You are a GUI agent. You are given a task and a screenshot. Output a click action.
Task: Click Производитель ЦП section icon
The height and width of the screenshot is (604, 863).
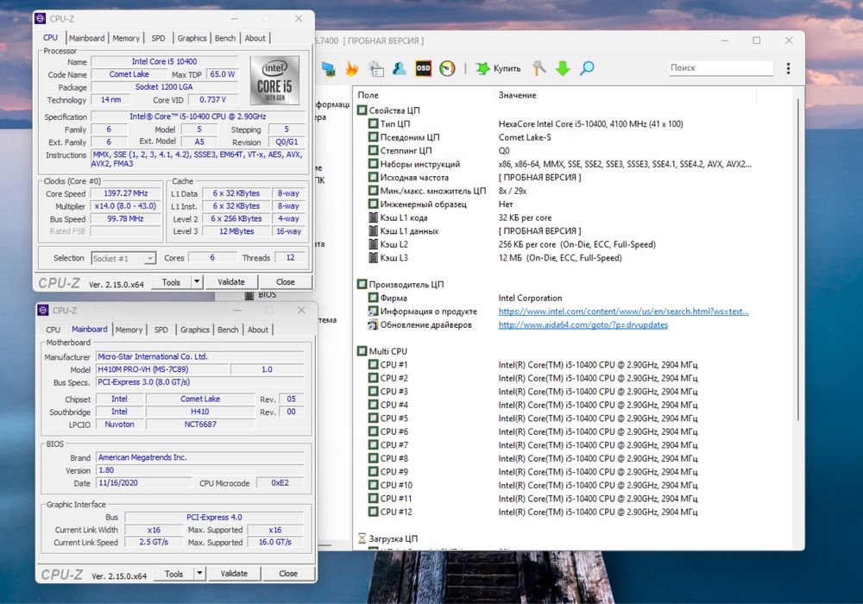pos(362,285)
